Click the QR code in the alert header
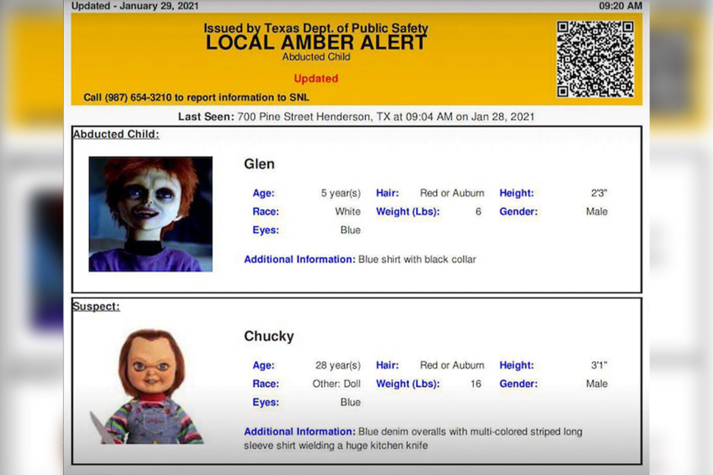 pos(595,59)
